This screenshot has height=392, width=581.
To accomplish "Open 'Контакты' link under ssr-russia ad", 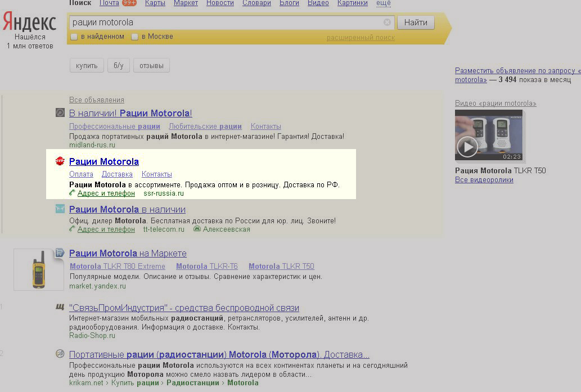I will [157, 174].
